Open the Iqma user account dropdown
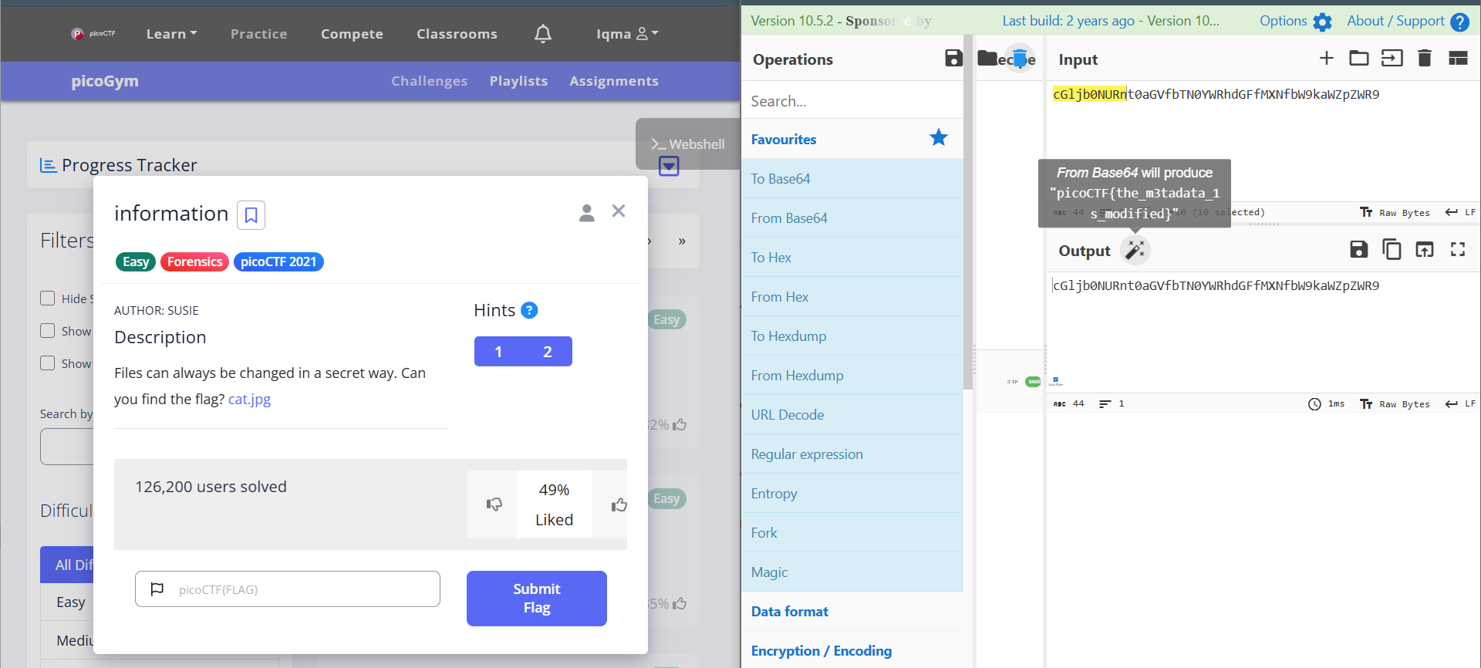This screenshot has height=668, width=1481. (x=626, y=33)
